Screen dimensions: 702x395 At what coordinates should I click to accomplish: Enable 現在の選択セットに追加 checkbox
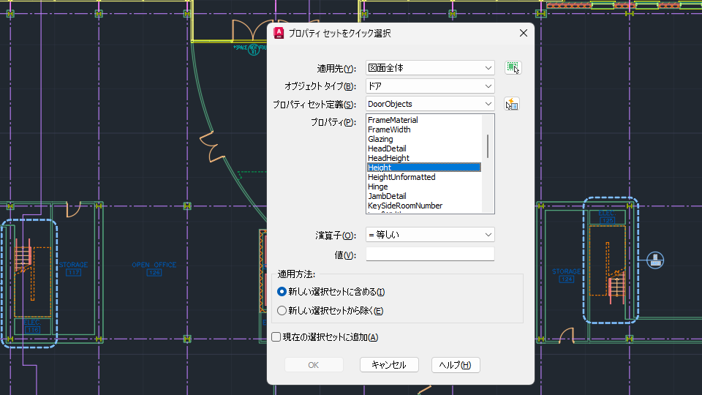pyautogui.click(x=276, y=336)
